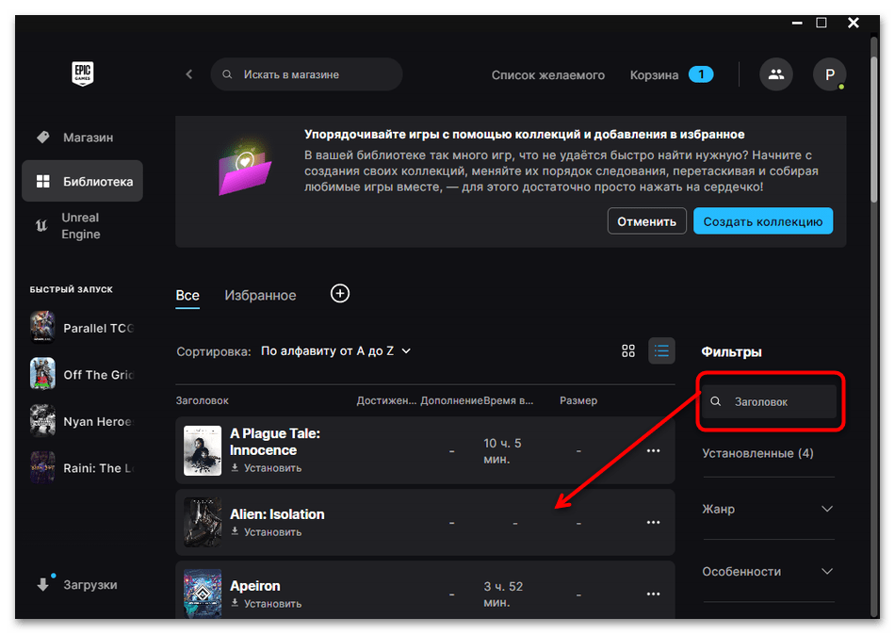Click the Off The Grid quick launch thumbnail
The width and height of the screenshot is (895, 634).
pos(42,374)
